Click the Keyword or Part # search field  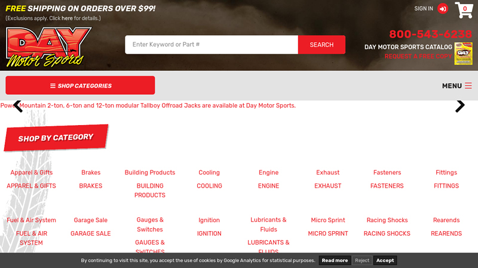point(212,45)
